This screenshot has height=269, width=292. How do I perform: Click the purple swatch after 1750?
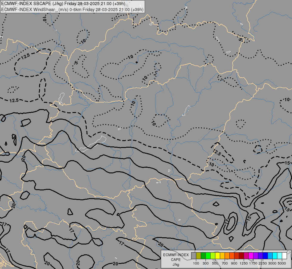pyautogui.click(x=256, y=256)
